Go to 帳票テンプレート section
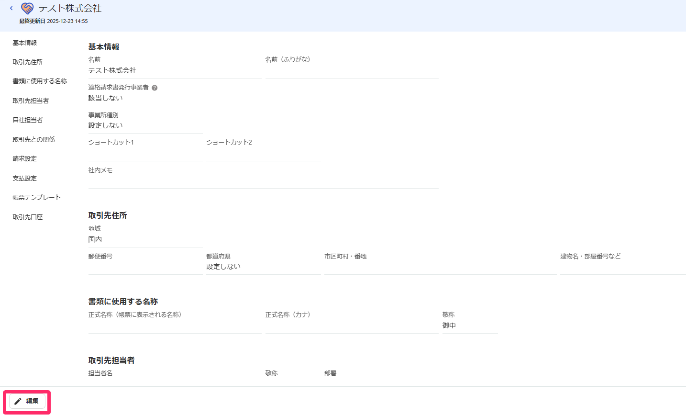This screenshot has width=686, height=415. click(37, 198)
